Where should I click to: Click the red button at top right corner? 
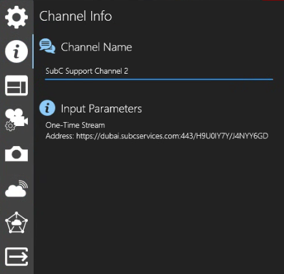[x=273, y=1]
